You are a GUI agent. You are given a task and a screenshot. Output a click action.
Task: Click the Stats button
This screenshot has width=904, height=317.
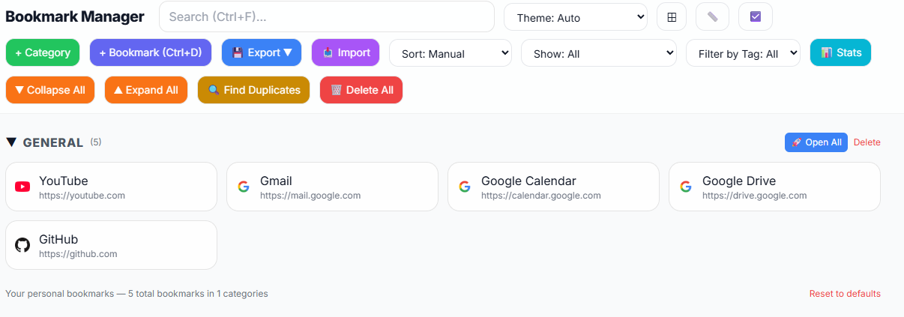click(x=840, y=52)
